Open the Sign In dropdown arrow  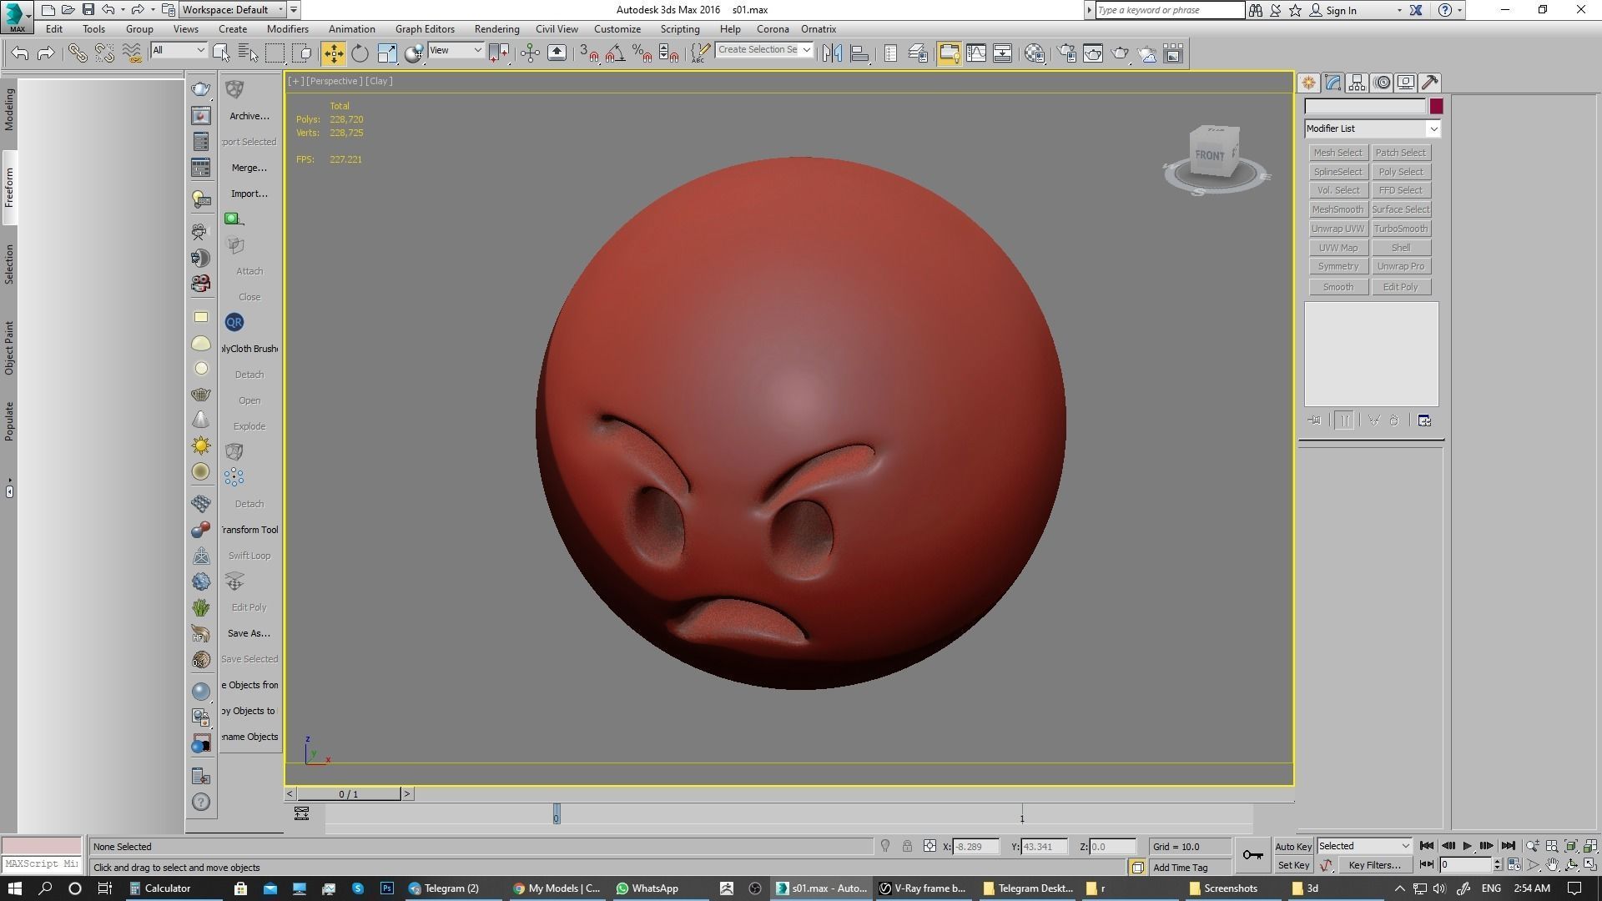pyautogui.click(x=1399, y=10)
